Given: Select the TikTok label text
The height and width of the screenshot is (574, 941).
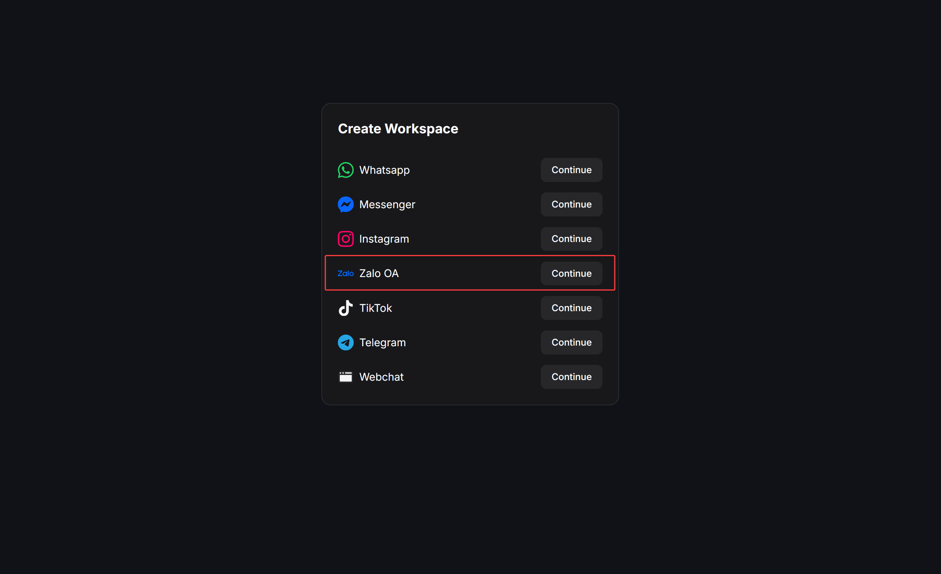Looking at the screenshot, I should [375, 308].
